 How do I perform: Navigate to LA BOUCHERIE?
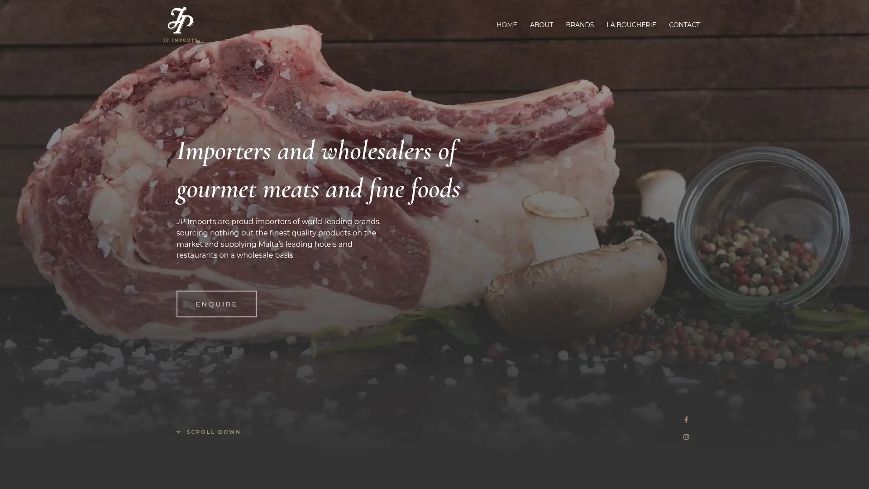[x=631, y=25]
